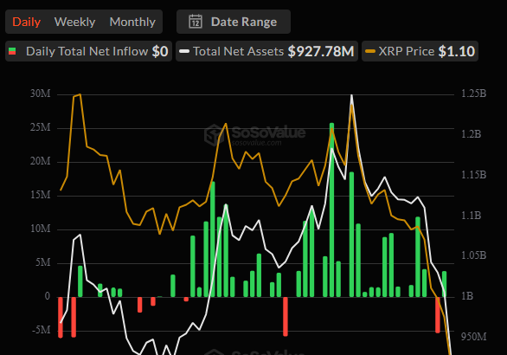Image resolution: width=507 pixels, height=355 pixels.
Task: Switch to Monthly view
Action: click(x=132, y=22)
